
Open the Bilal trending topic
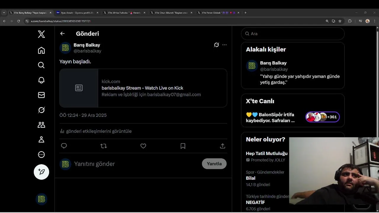tap(250, 178)
